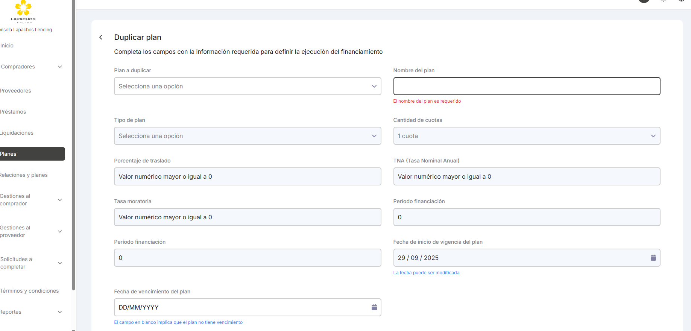Open Términos y condiciones page
Image resolution: width=691 pixels, height=331 pixels.
(29, 291)
